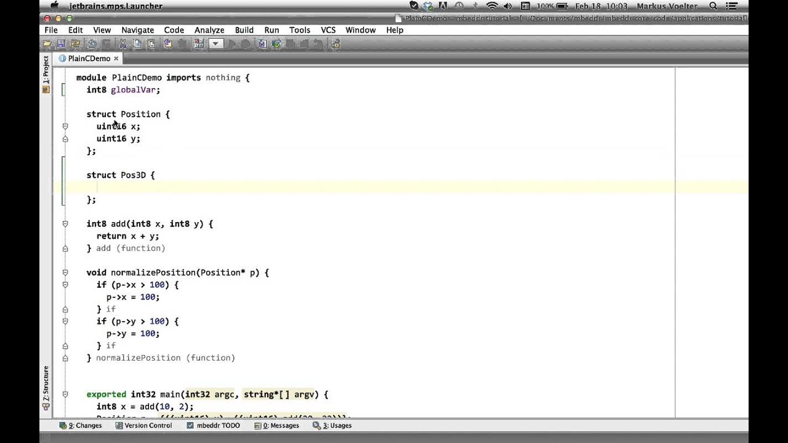Open the Code menu
Viewport: 788px width, 443px height.
click(174, 30)
